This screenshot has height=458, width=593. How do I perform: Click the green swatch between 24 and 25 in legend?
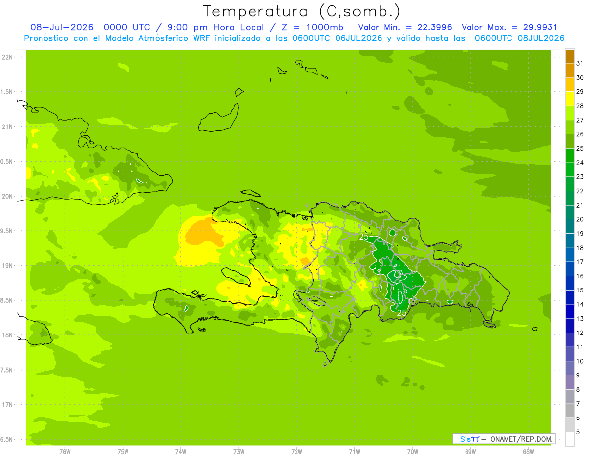click(x=570, y=156)
